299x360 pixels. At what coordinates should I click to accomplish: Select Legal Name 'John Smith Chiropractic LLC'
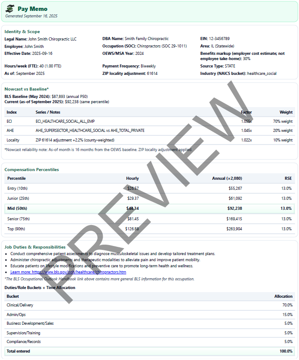tap(52, 39)
